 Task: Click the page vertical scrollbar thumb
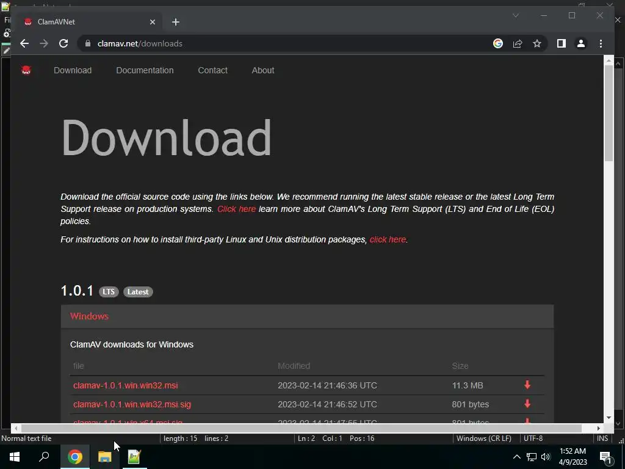click(609, 113)
